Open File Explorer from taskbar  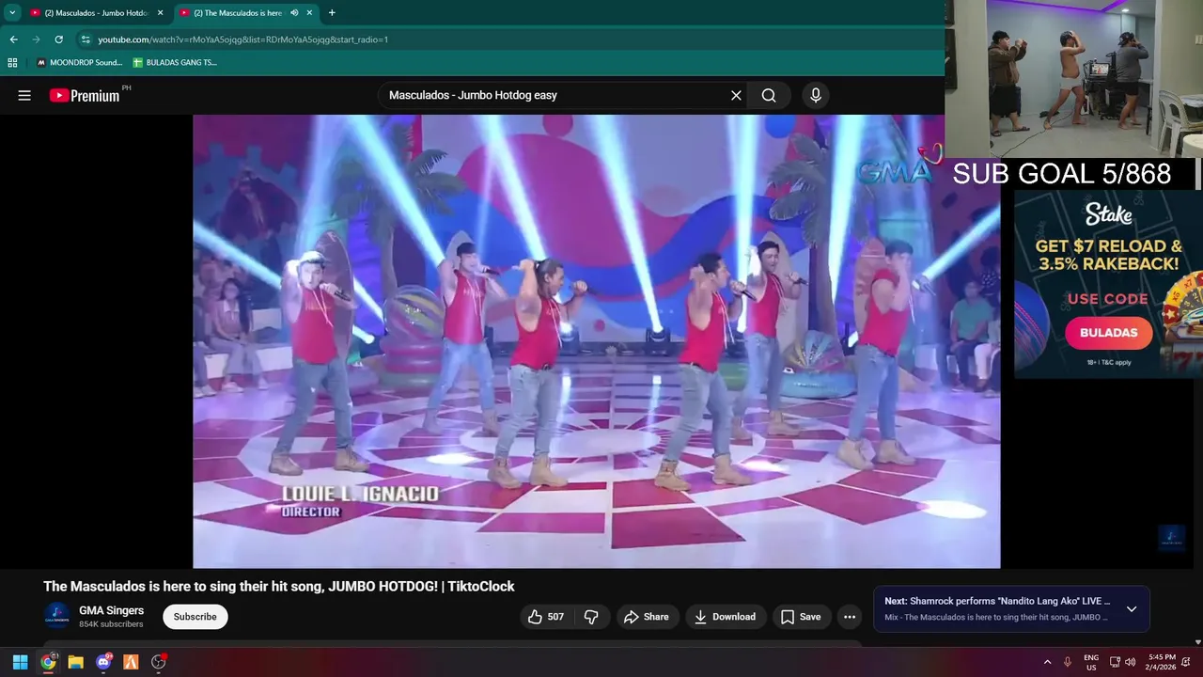[x=75, y=662]
